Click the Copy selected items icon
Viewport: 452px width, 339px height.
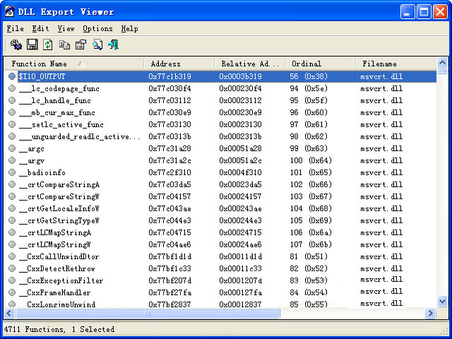click(65, 45)
